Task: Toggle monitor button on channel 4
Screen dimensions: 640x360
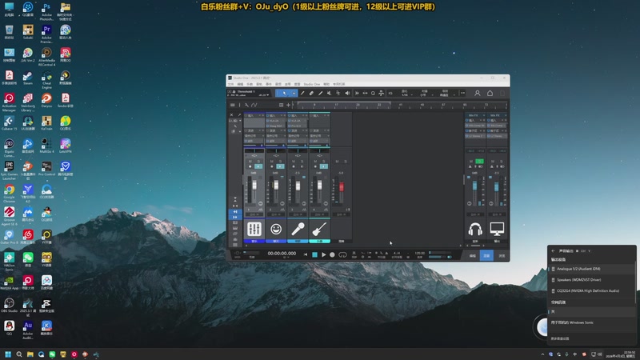Action: point(324,166)
